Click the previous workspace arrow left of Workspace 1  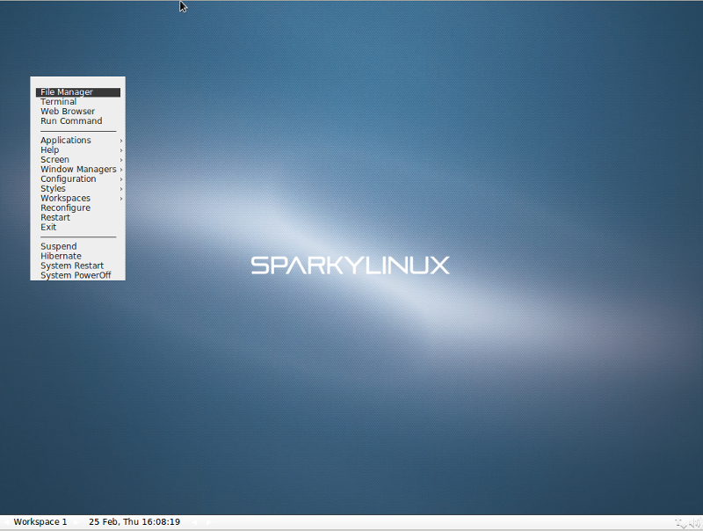pos(6,522)
